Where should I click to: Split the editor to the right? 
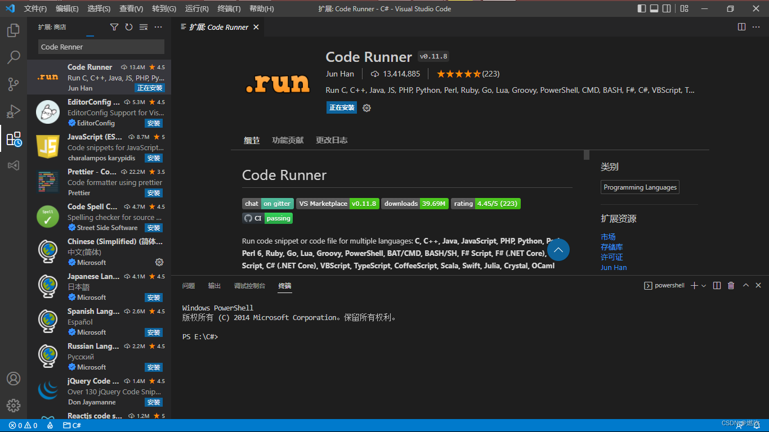[x=742, y=27]
